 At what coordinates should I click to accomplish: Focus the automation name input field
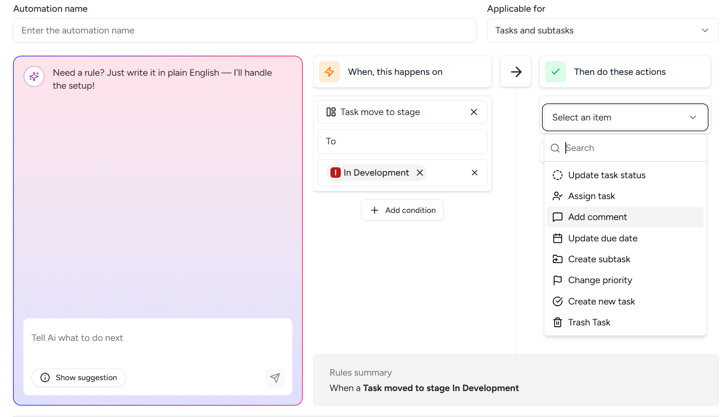[x=245, y=31]
